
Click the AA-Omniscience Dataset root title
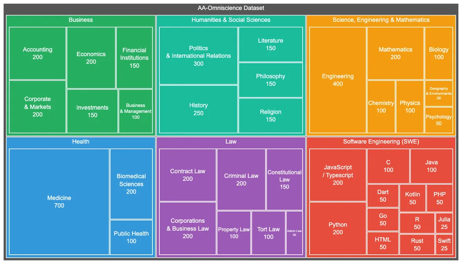tap(231, 8)
